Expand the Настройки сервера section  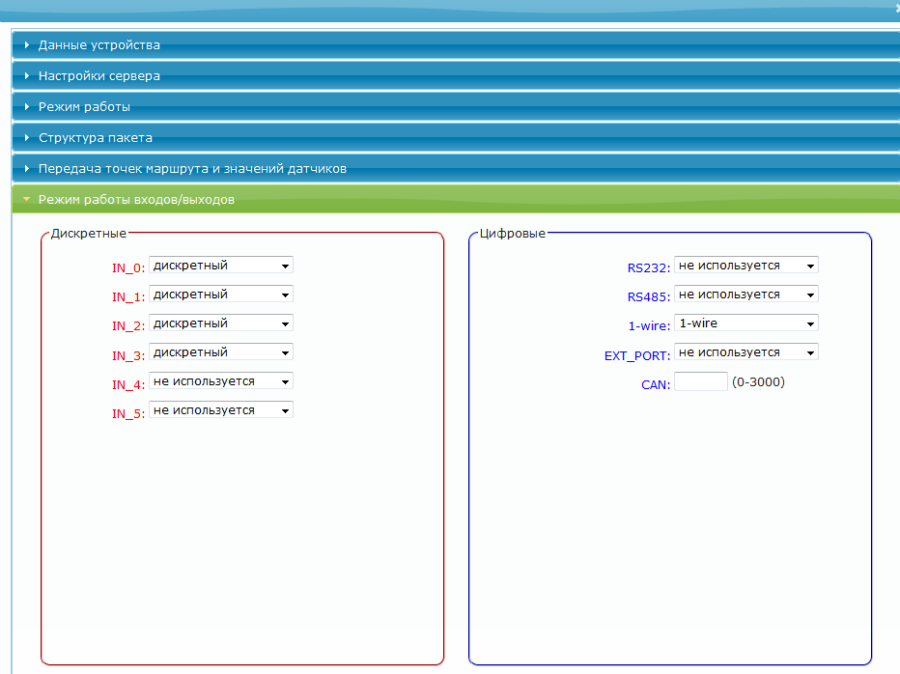click(99, 76)
